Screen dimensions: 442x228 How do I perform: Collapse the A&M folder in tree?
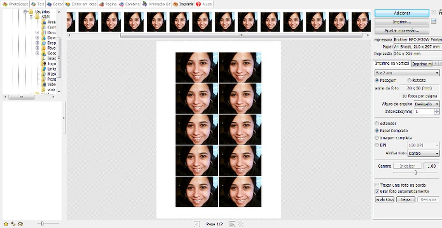(31, 17)
